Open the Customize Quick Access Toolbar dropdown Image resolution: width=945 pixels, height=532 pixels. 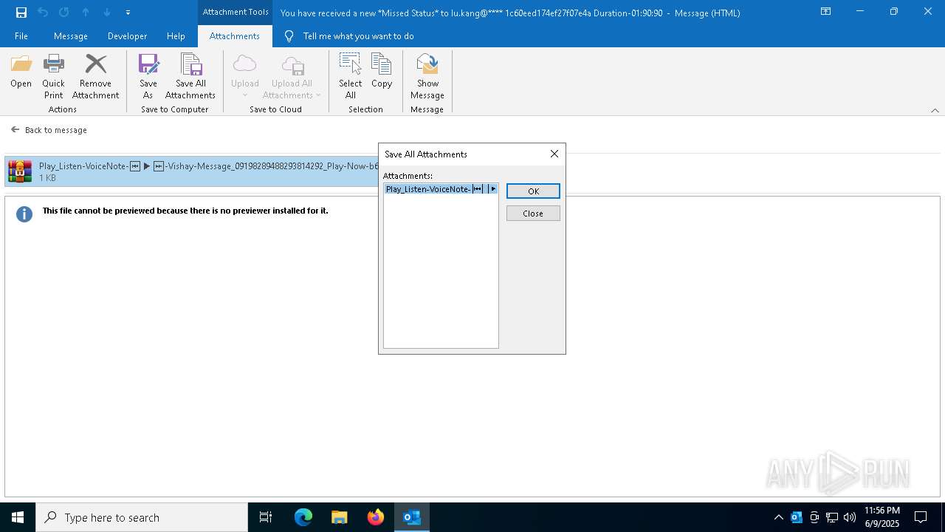coord(128,13)
